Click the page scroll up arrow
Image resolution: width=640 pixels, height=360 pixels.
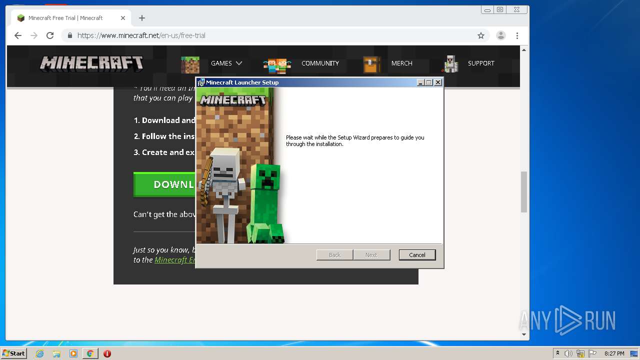(524, 50)
